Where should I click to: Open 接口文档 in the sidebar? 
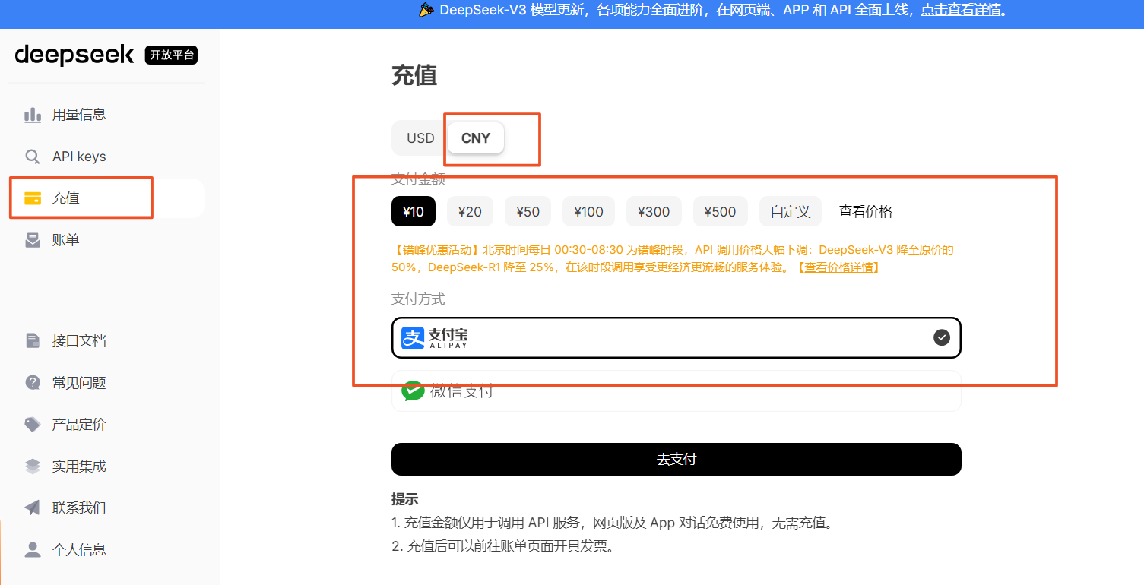[107, 340]
